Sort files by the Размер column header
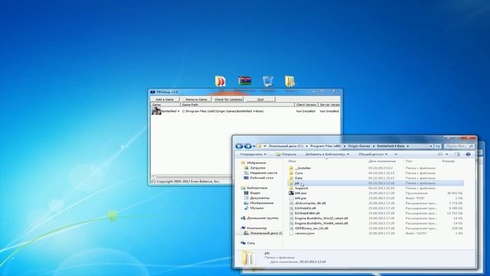The height and width of the screenshot is (276, 490). click(x=449, y=161)
